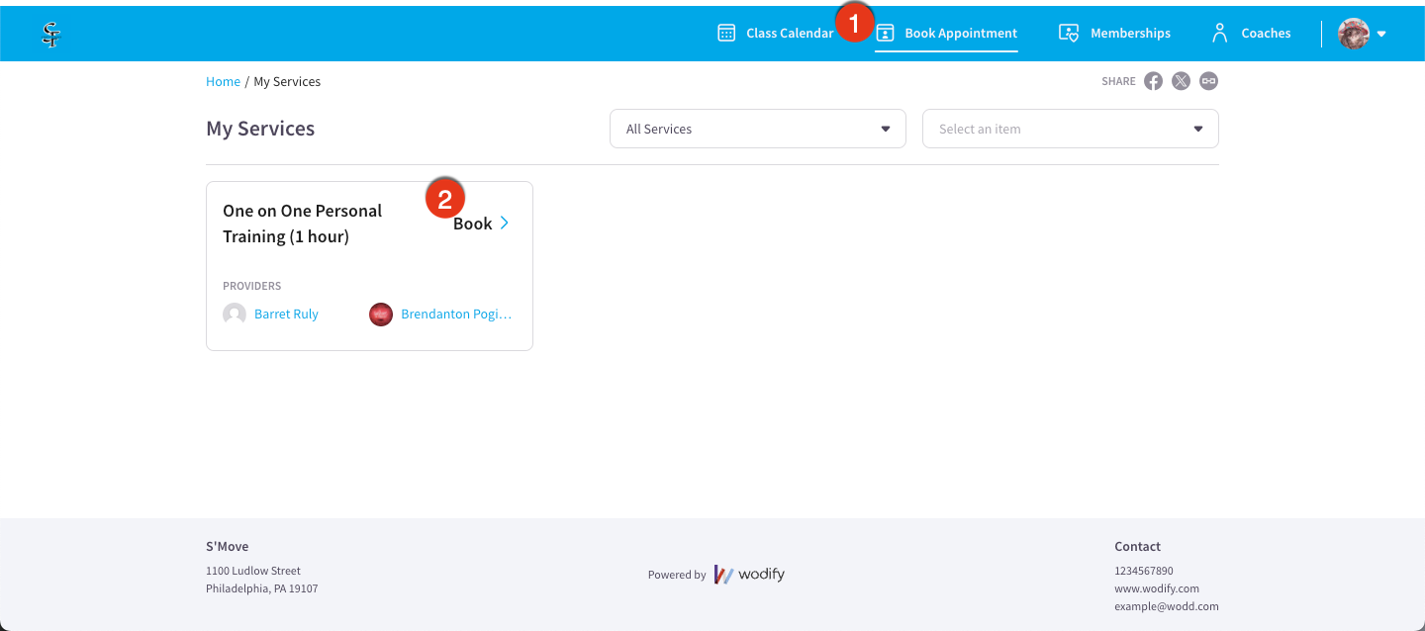Click the 1100 Ludlow Street address

click(253, 571)
